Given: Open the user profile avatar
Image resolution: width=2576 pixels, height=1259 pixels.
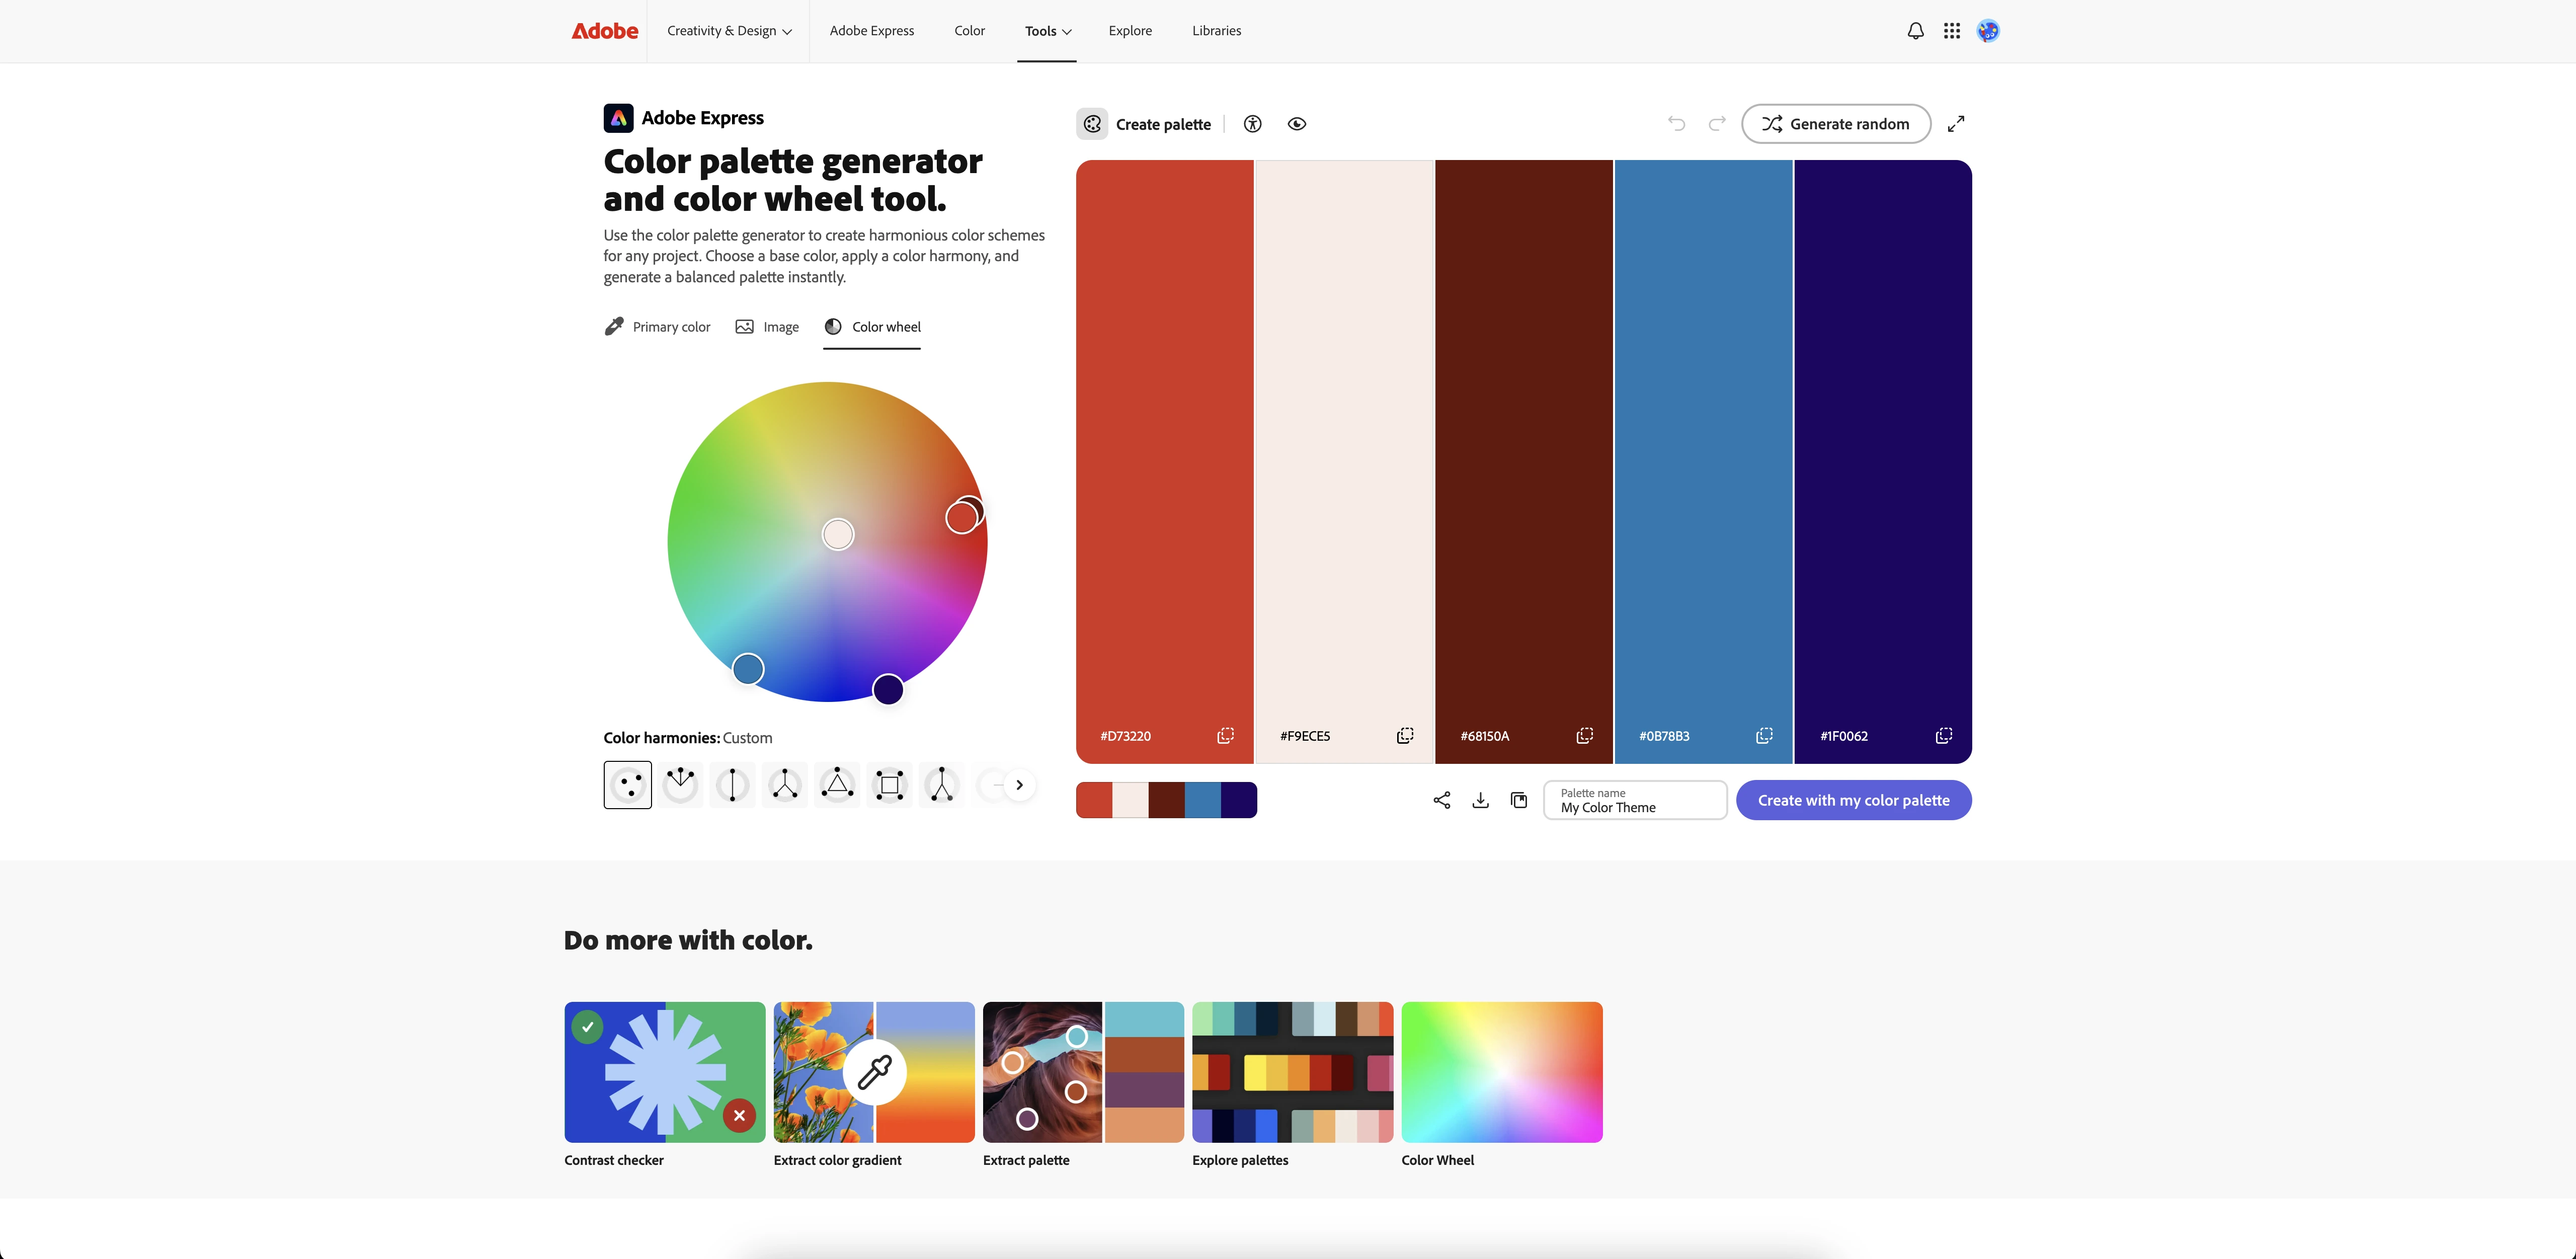Looking at the screenshot, I should click(1988, 31).
